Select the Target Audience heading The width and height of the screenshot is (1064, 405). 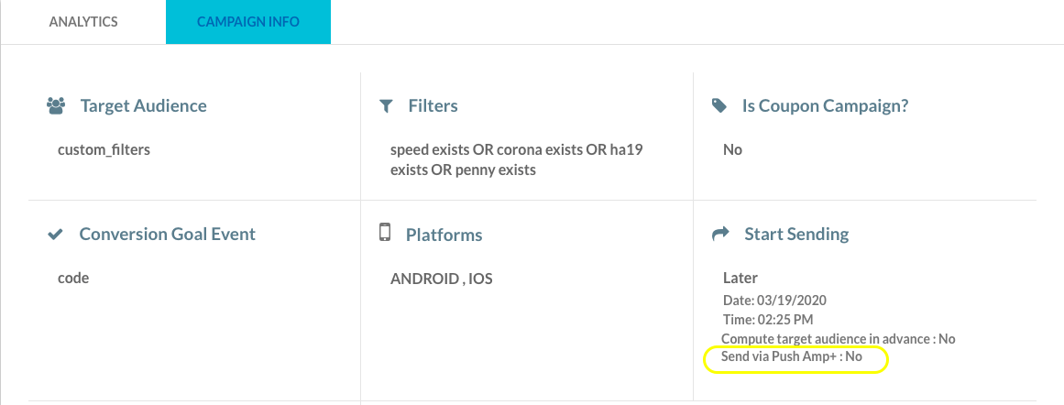coord(143,105)
